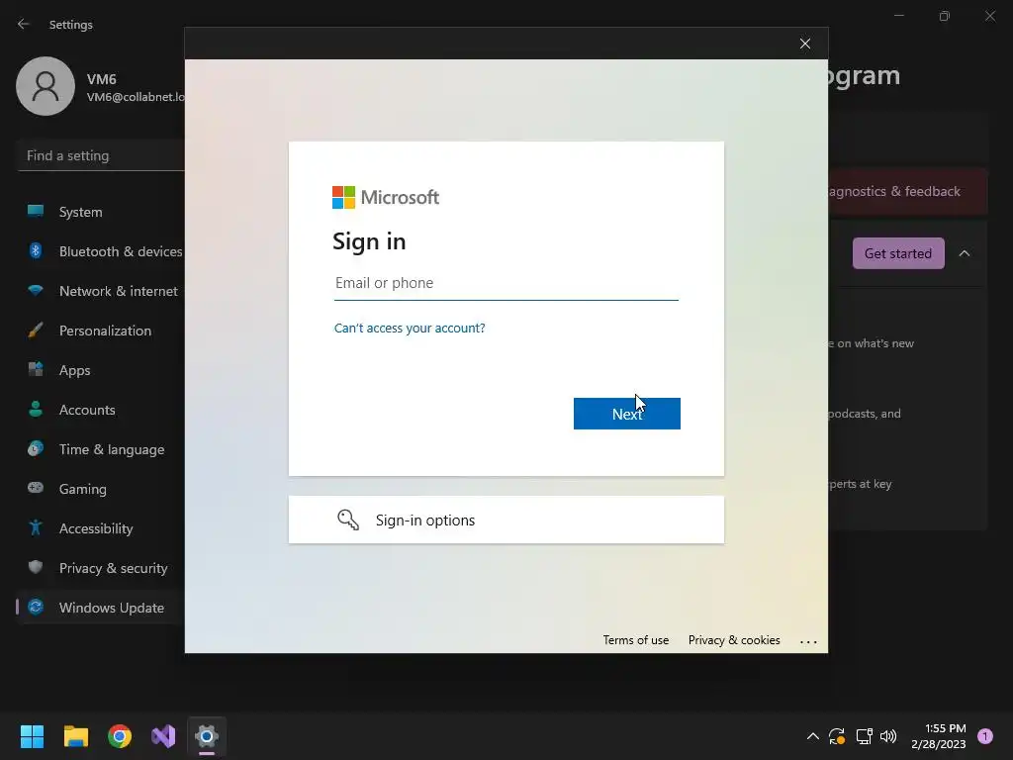Click the update sync tray icon

click(x=837, y=736)
